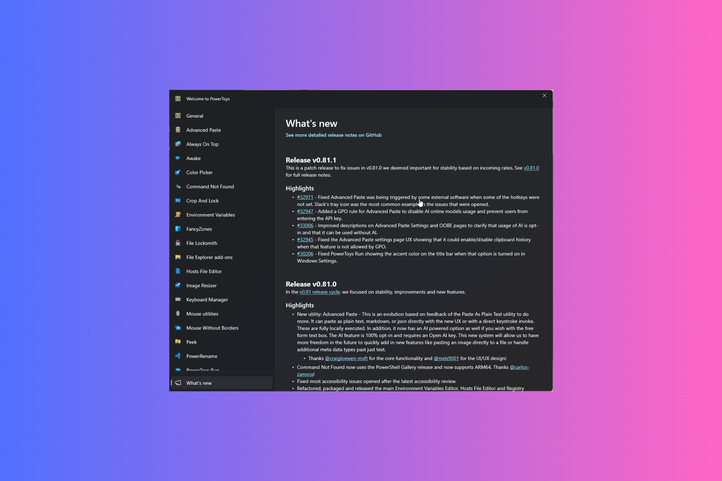Open FancyZones configuration

(199, 228)
